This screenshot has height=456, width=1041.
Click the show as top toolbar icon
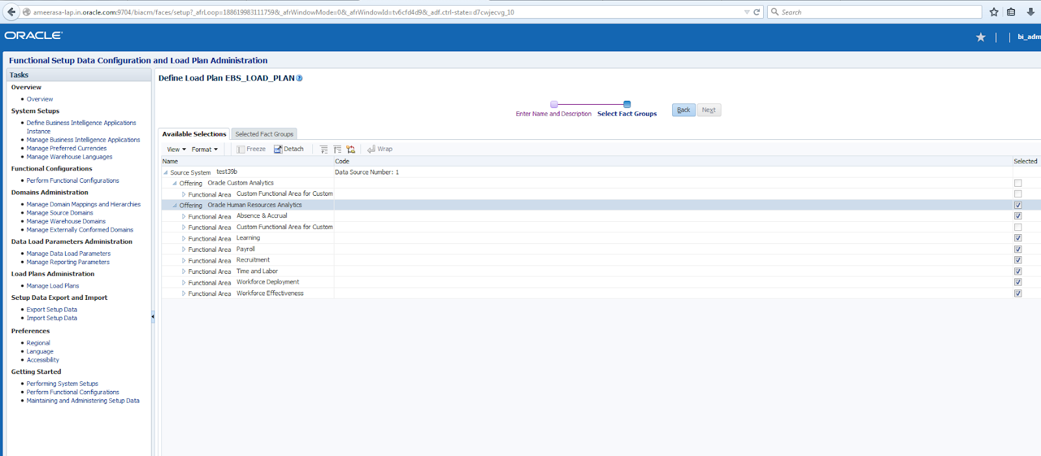click(351, 149)
